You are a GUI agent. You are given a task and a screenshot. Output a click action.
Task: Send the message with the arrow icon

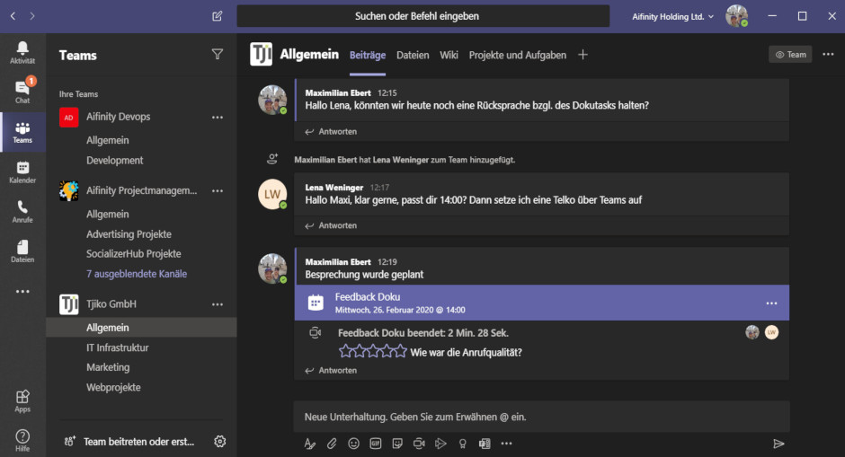point(778,444)
